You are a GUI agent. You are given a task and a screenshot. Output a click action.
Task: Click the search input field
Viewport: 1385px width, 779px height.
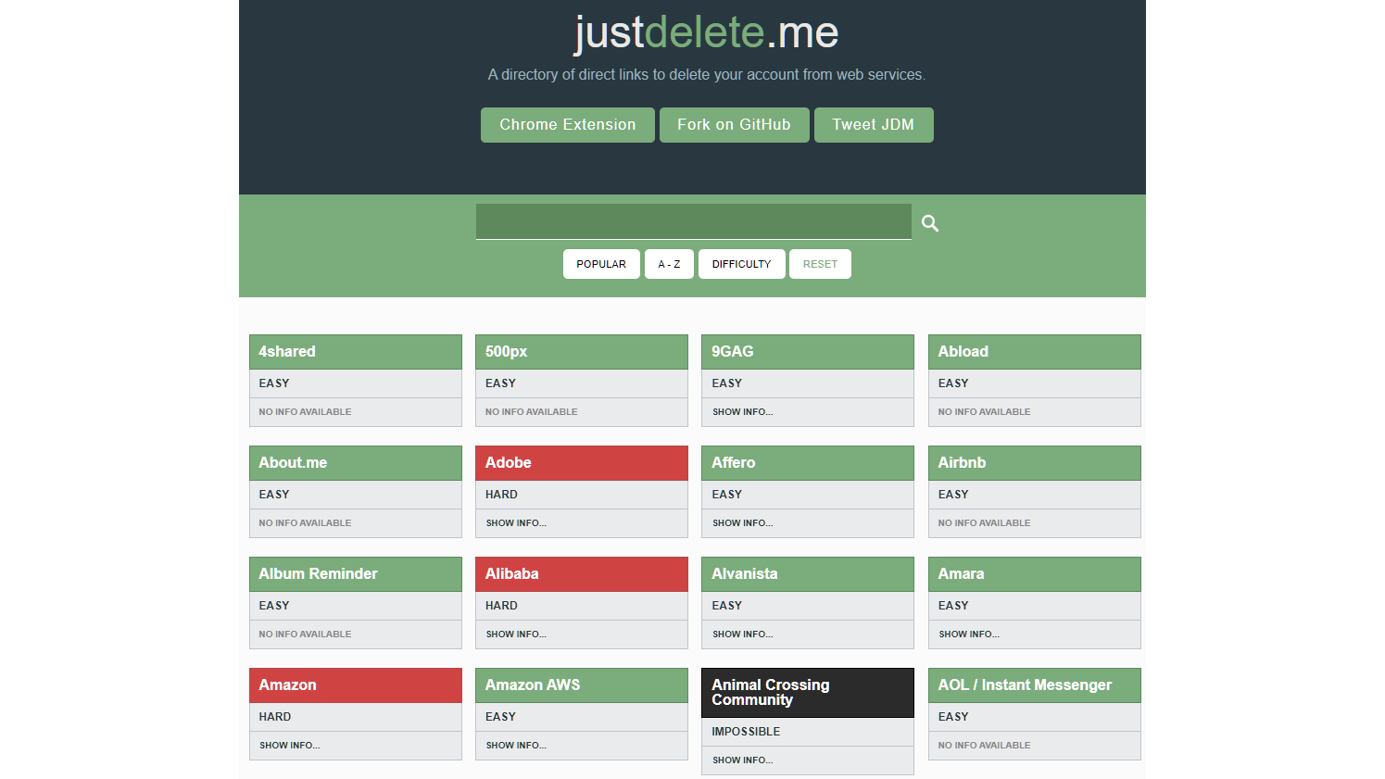point(694,221)
